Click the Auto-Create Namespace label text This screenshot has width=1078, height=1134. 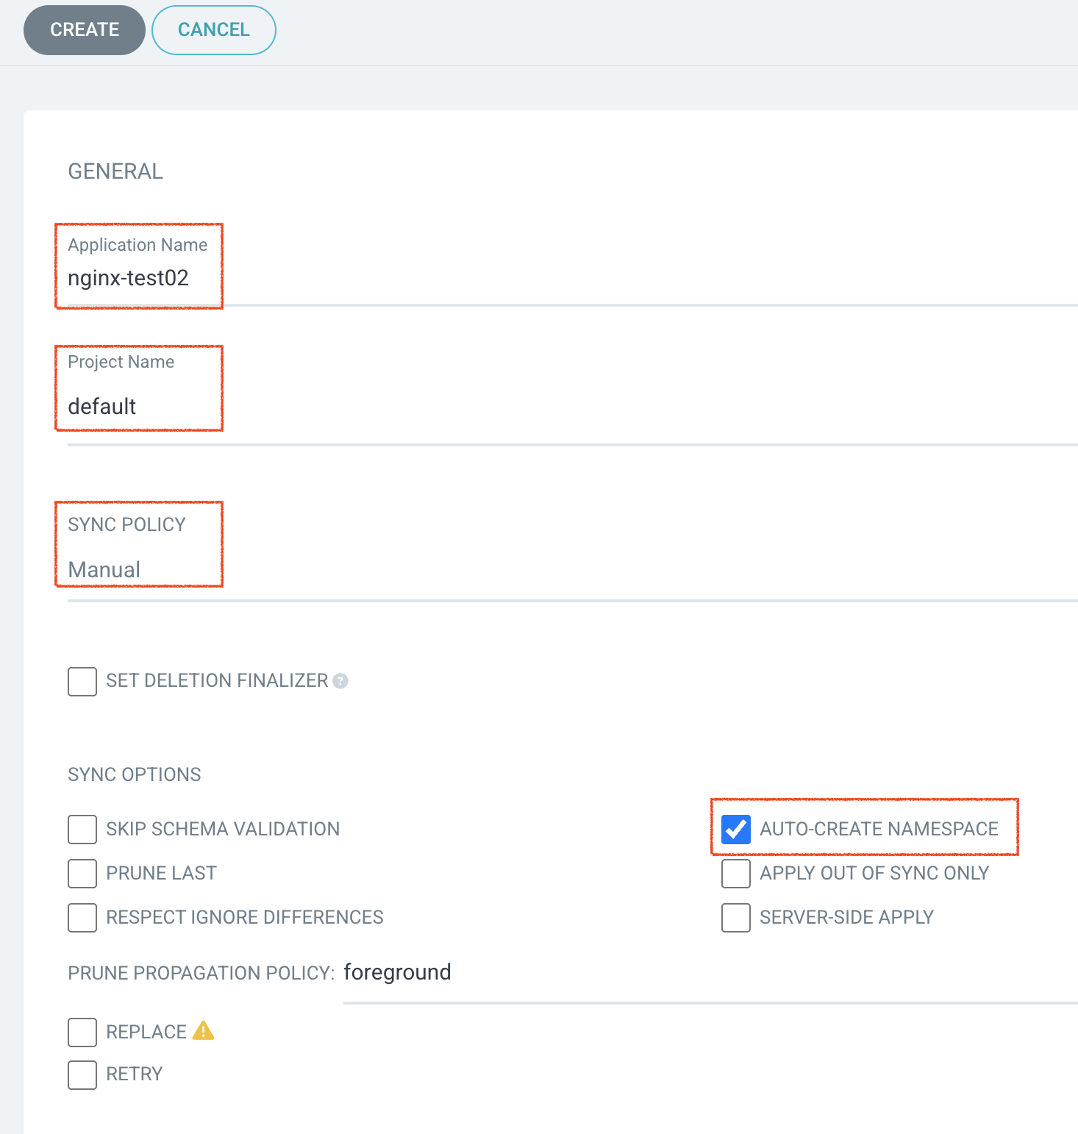tap(879, 830)
